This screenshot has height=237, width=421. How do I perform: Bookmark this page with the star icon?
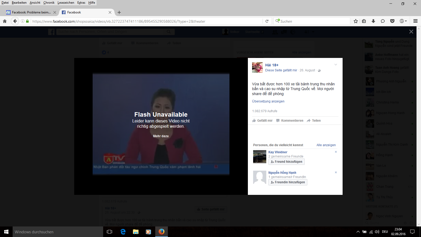[x=356, y=21]
